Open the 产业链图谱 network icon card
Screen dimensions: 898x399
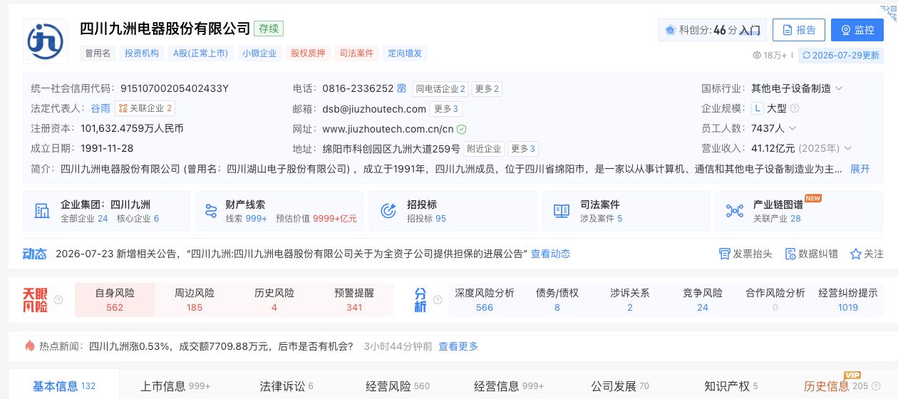pyautogui.click(x=735, y=211)
